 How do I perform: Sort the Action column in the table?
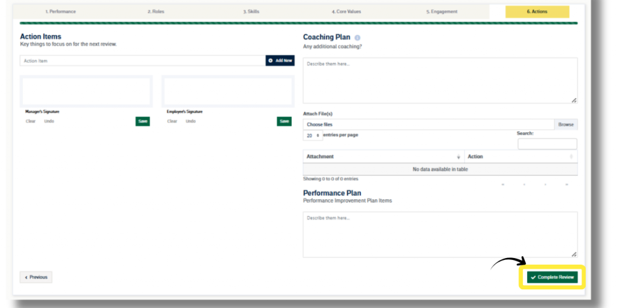[x=571, y=156]
